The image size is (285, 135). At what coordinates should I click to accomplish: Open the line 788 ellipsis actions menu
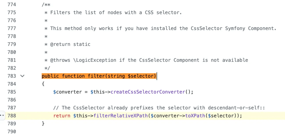[x=2, y=116]
